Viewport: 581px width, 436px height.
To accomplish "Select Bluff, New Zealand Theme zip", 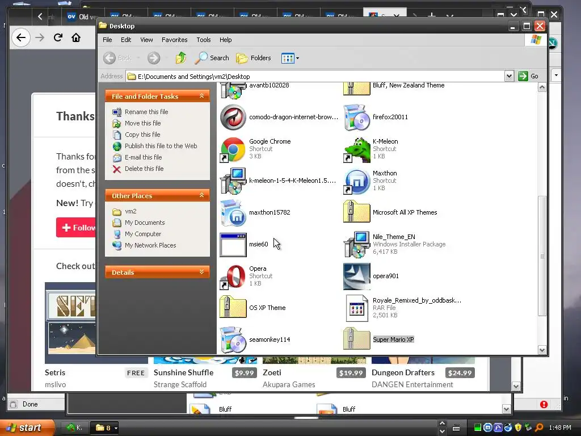I will pos(394,89).
